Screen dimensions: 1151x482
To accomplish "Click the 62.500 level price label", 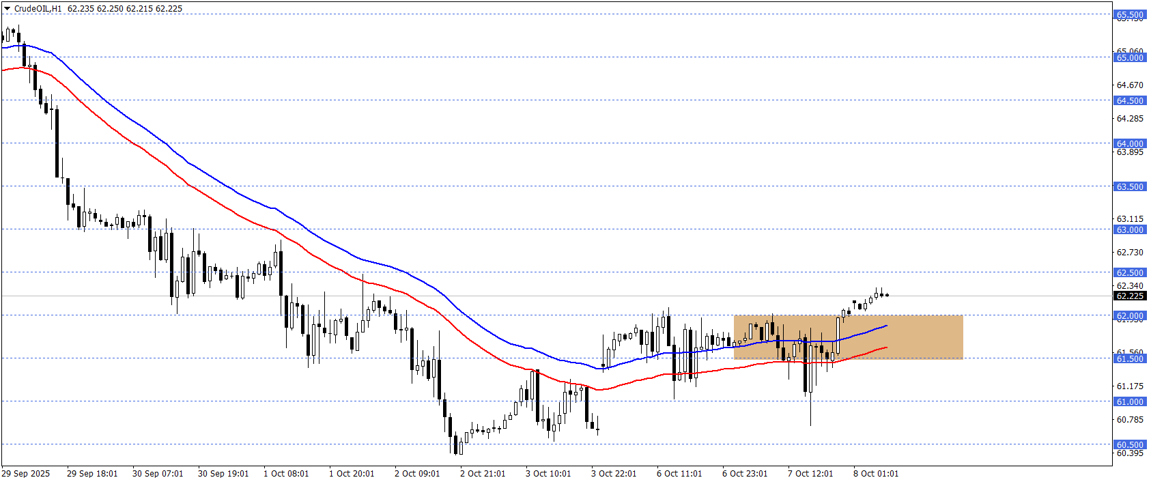I will [x=1130, y=272].
